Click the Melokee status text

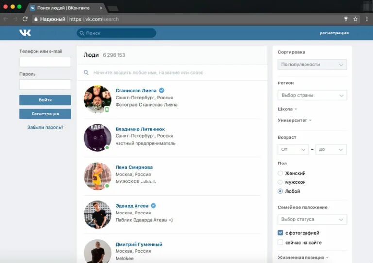pos(124,258)
